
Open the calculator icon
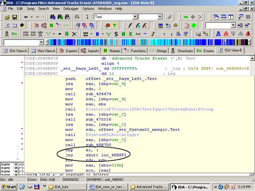(x=160, y=26)
